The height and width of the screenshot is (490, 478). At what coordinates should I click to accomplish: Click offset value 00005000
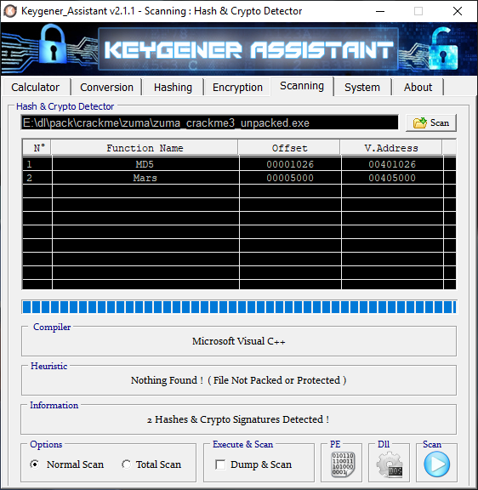pyautogui.click(x=290, y=178)
